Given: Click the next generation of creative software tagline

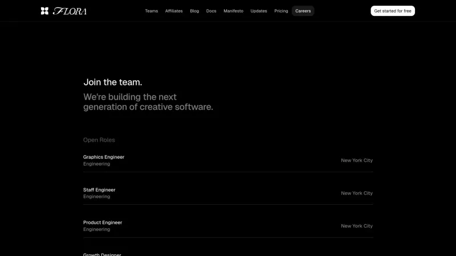Looking at the screenshot, I should pyautogui.click(x=148, y=102).
